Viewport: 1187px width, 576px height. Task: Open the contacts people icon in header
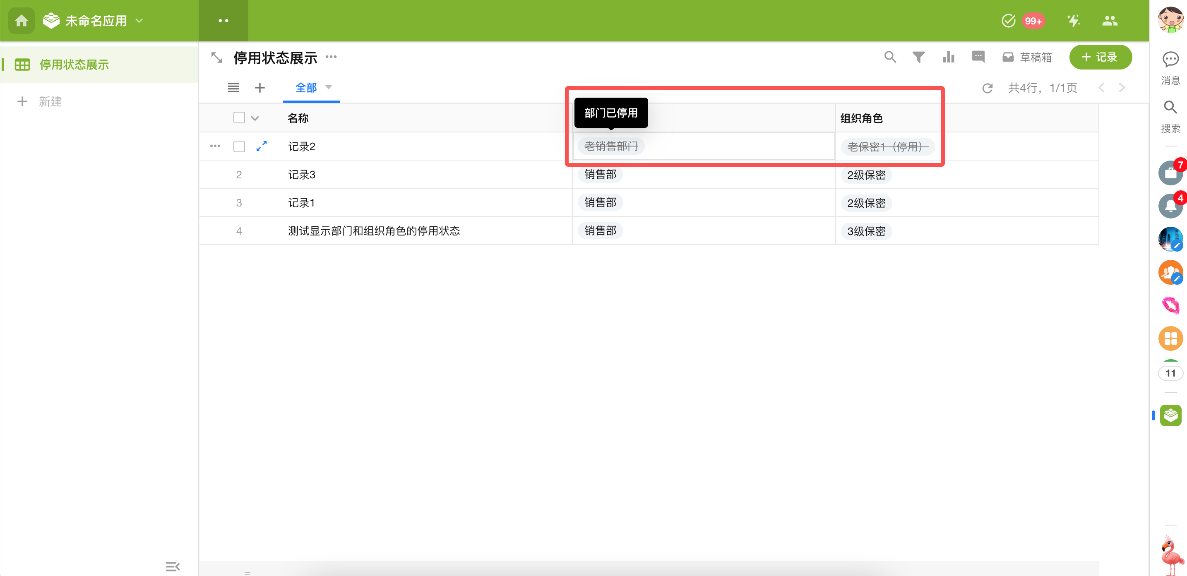pos(1110,21)
